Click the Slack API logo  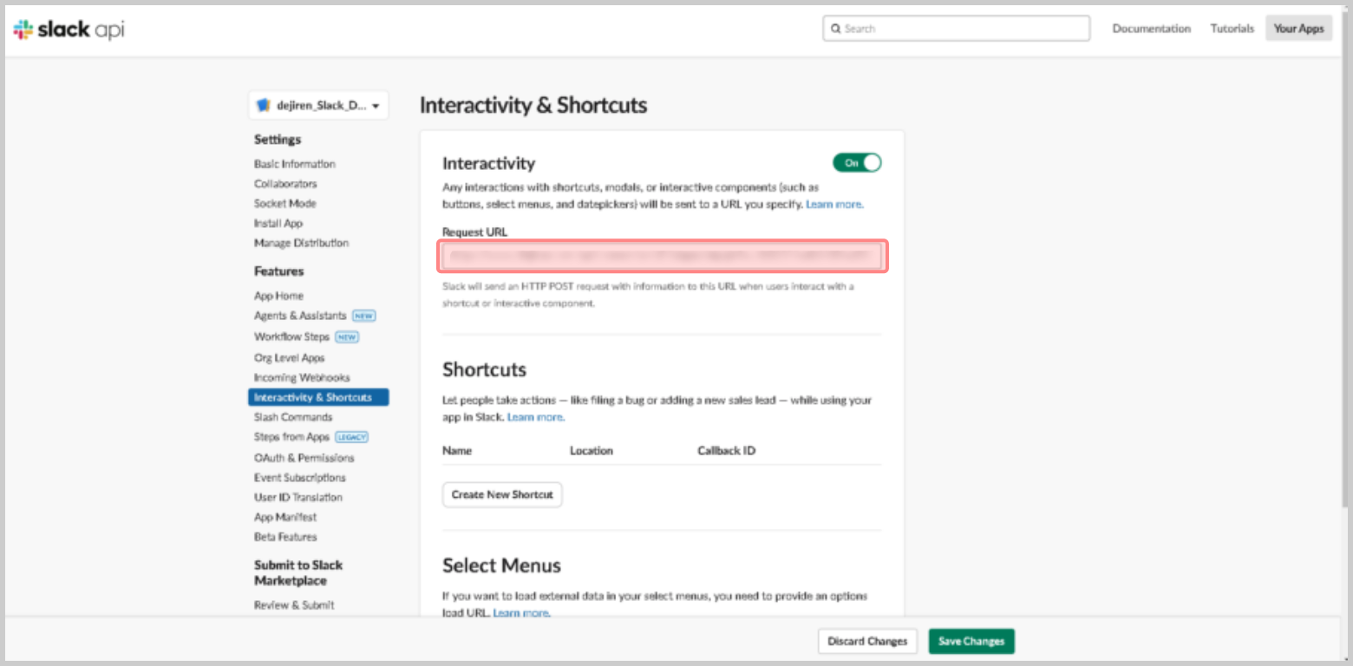pyautogui.click(x=69, y=29)
